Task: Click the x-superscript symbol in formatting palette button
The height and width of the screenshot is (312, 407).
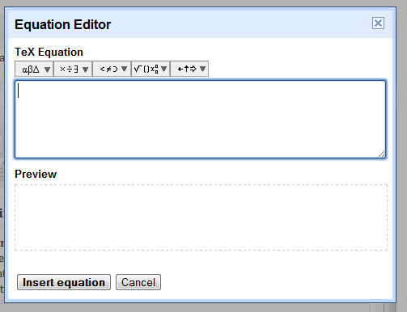Action: coord(155,70)
